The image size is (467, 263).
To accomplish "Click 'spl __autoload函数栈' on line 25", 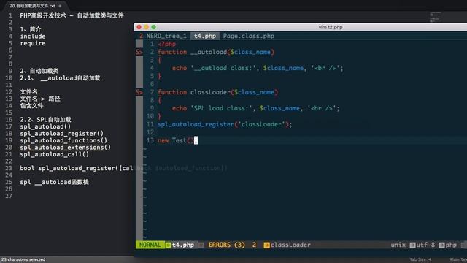I will [x=54, y=182].
